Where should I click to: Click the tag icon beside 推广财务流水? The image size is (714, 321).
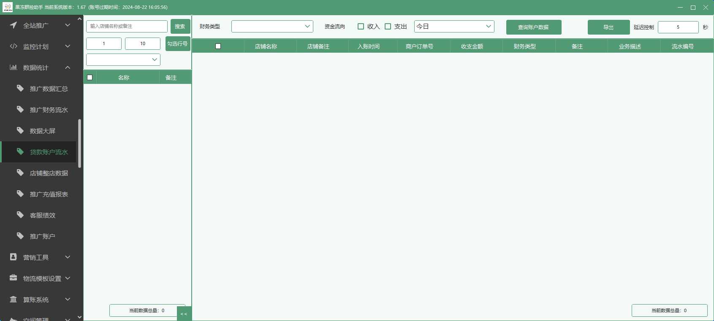pos(20,110)
